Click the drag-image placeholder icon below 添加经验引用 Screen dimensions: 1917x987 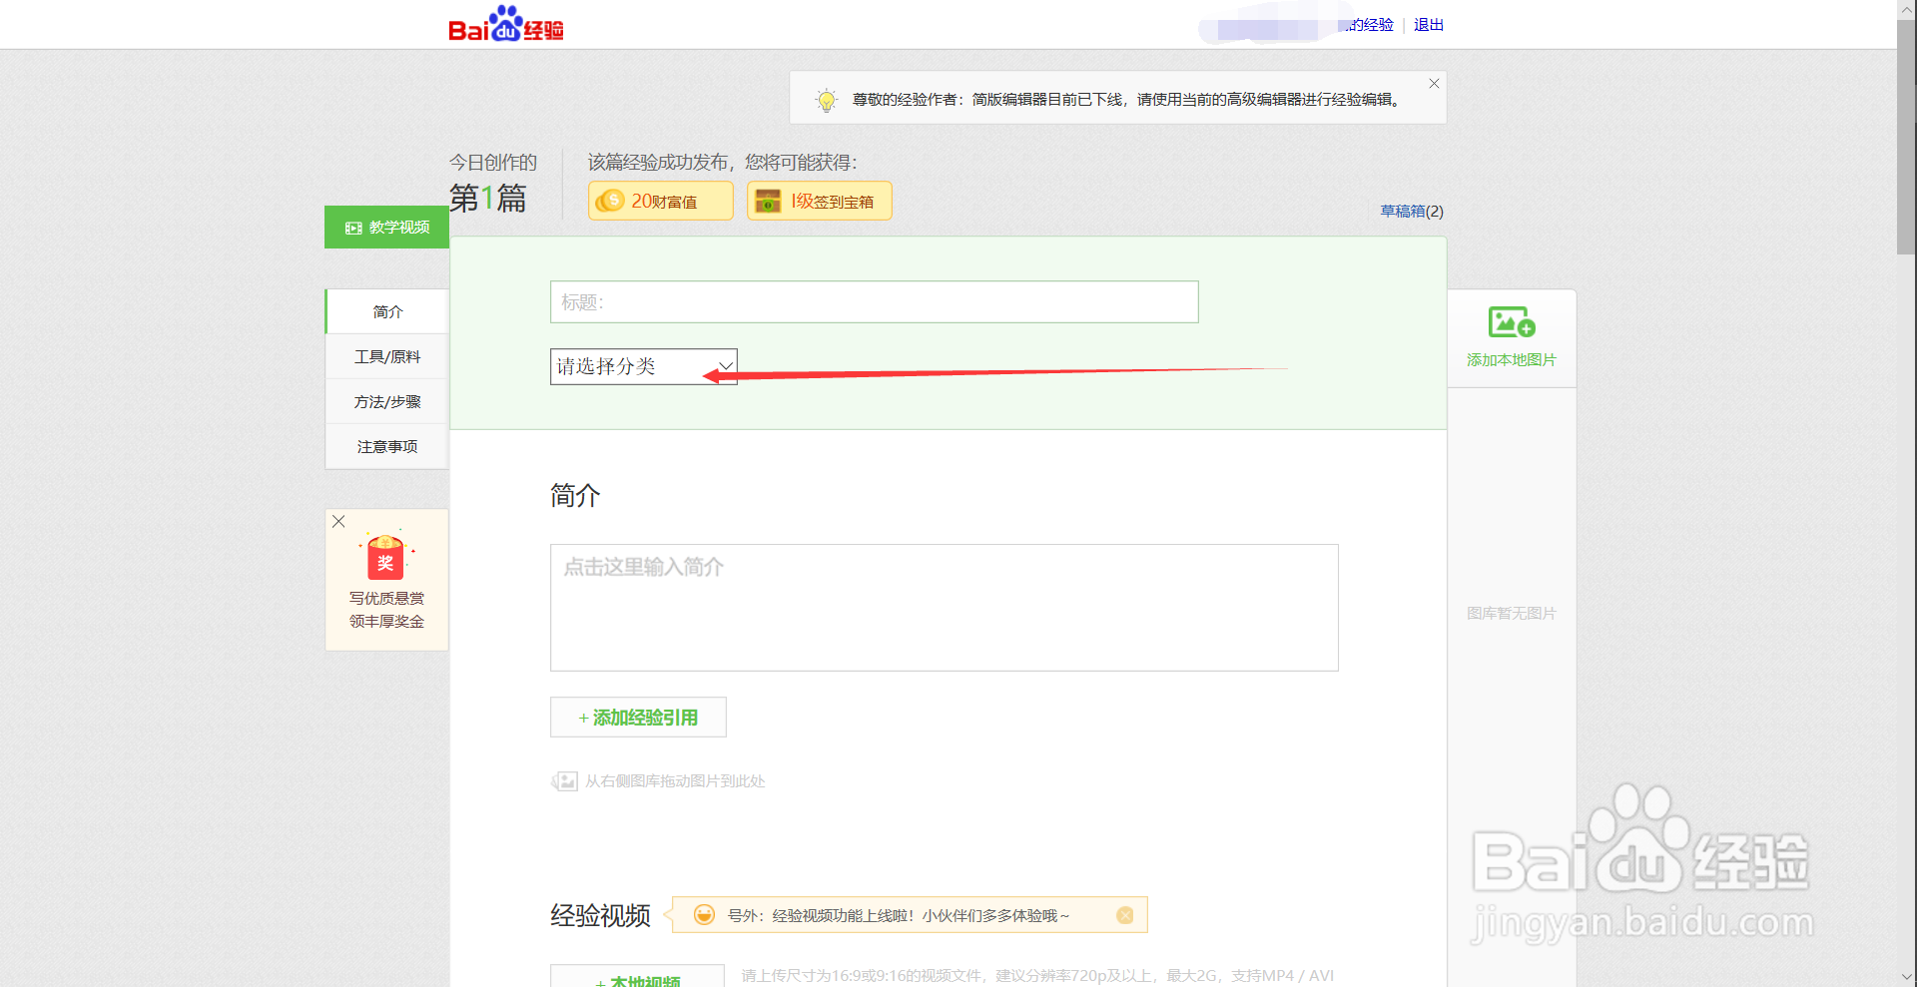564,781
